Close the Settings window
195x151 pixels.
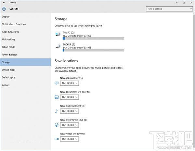coord(191,3)
